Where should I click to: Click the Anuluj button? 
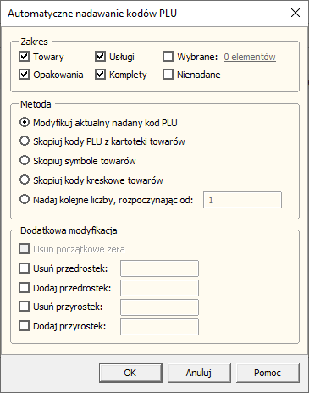pyautogui.click(x=199, y=373)
